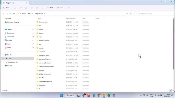
Task: Expand Network tree node
Action: click(x=3, y=66)
